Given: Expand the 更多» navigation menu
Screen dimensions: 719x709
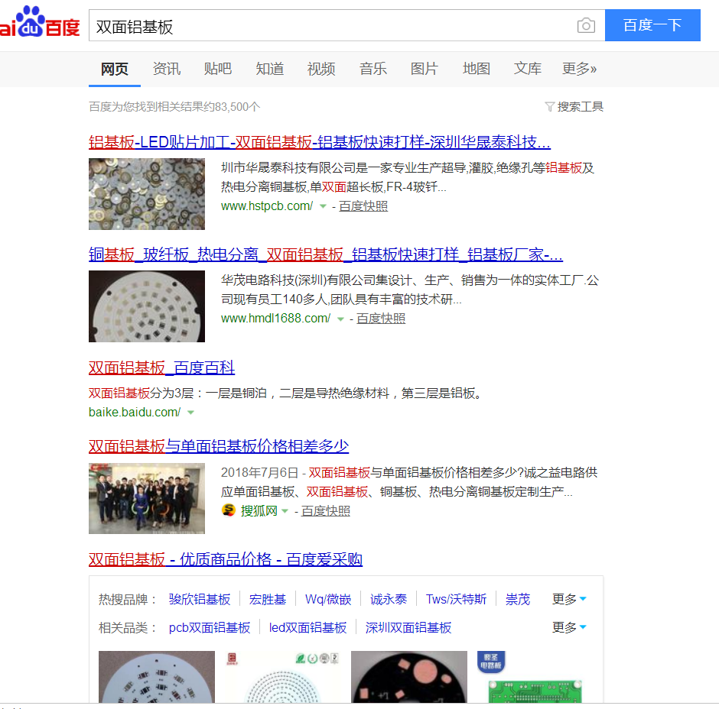Looking at the screenshot, I should (579, 69).
